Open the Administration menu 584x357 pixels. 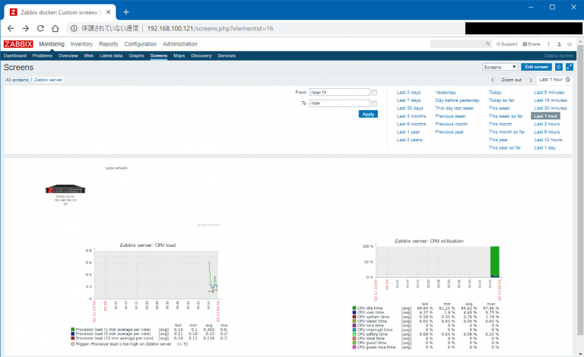[x=180, y=44]
